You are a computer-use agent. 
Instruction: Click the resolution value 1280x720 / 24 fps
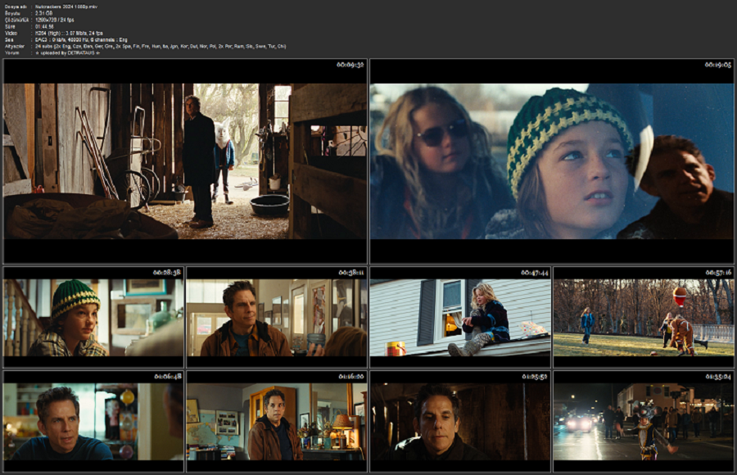coord(55,20)
